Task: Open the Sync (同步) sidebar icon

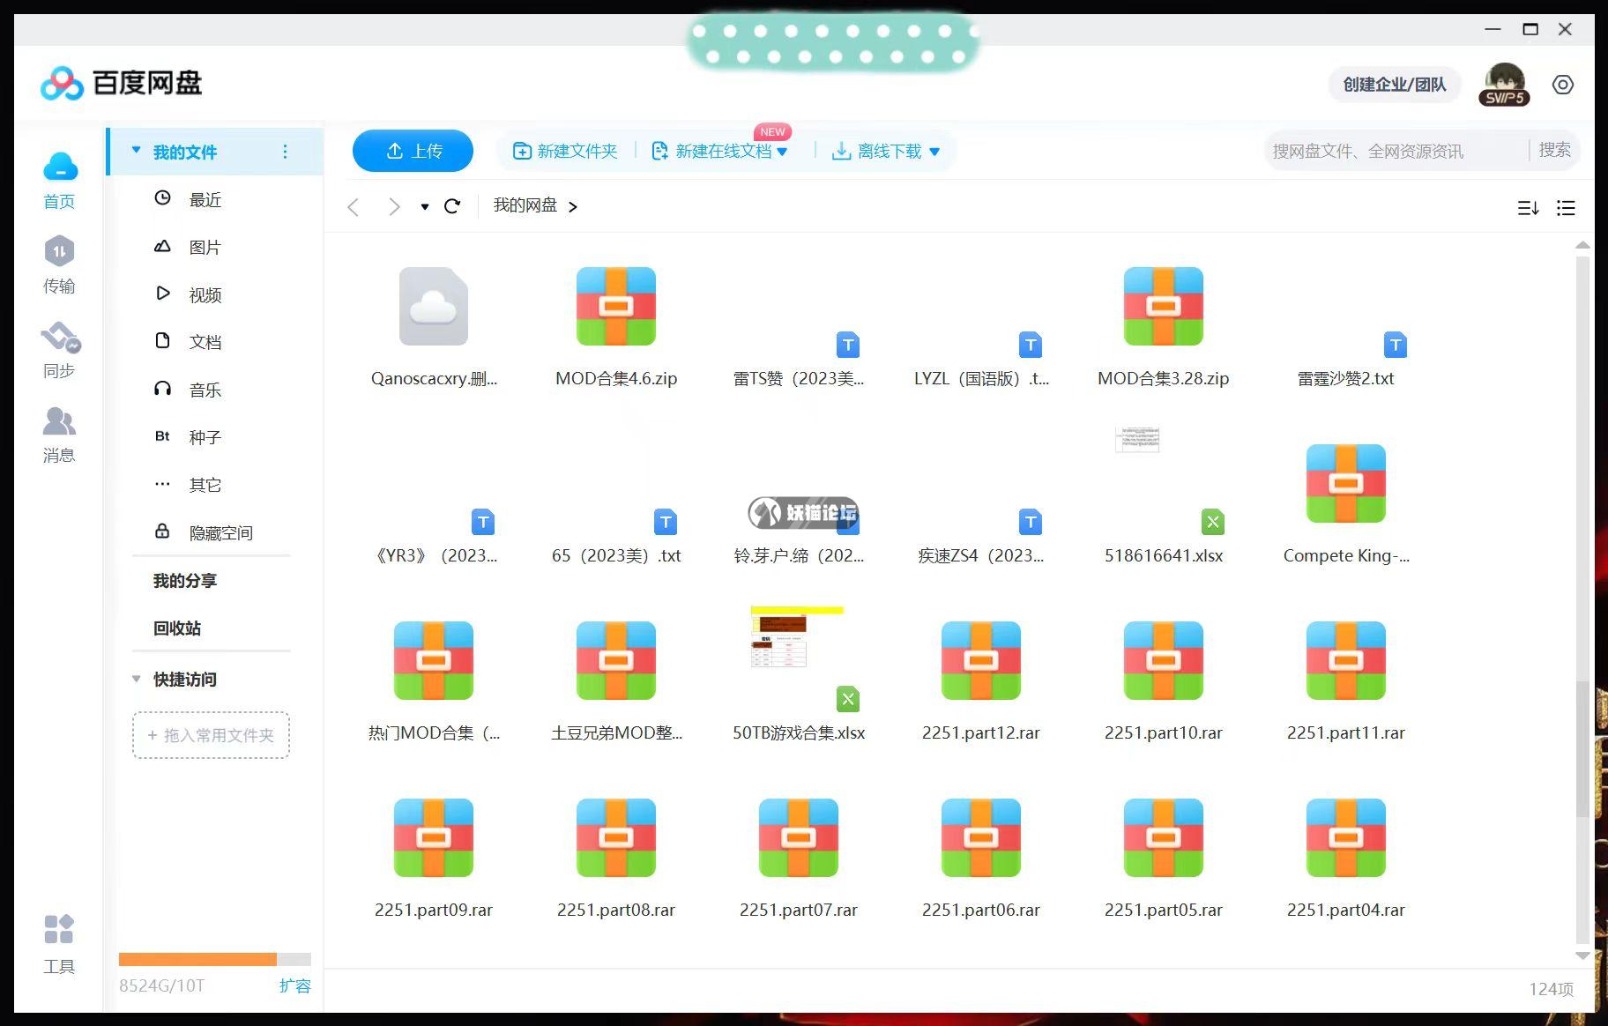Action: pyautogui.click(x=60, y=338)
